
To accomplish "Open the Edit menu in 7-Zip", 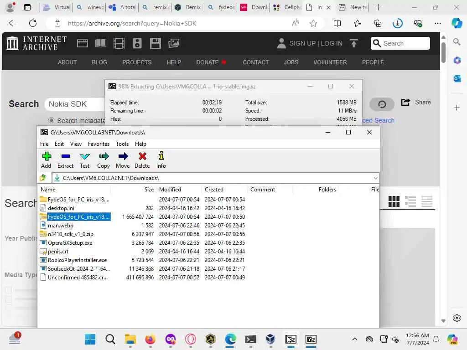I will [x=59, y=144].
